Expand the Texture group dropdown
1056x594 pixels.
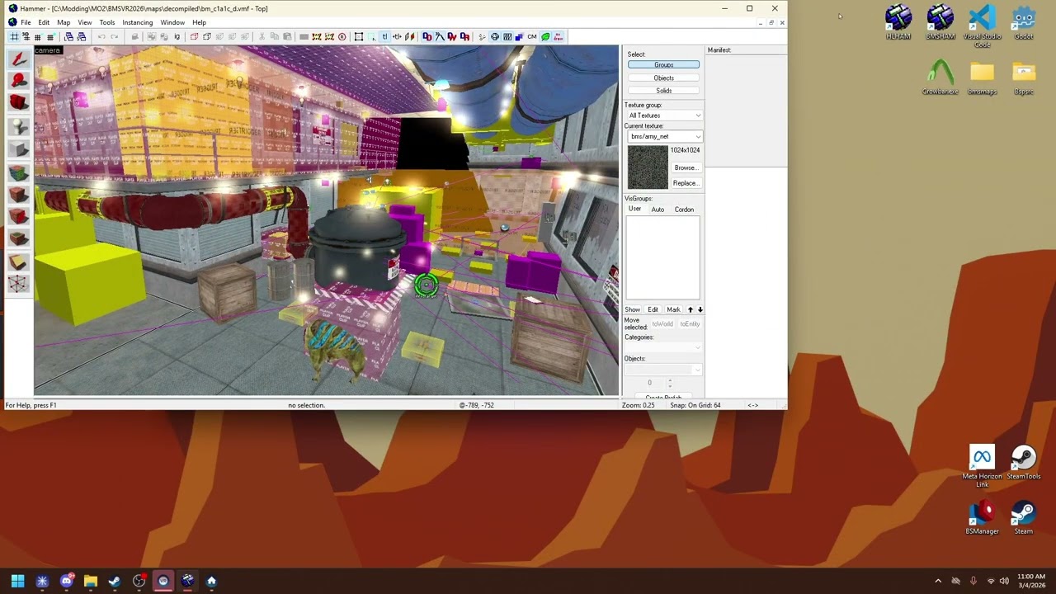pyautogui.click(x=698, y=115)
